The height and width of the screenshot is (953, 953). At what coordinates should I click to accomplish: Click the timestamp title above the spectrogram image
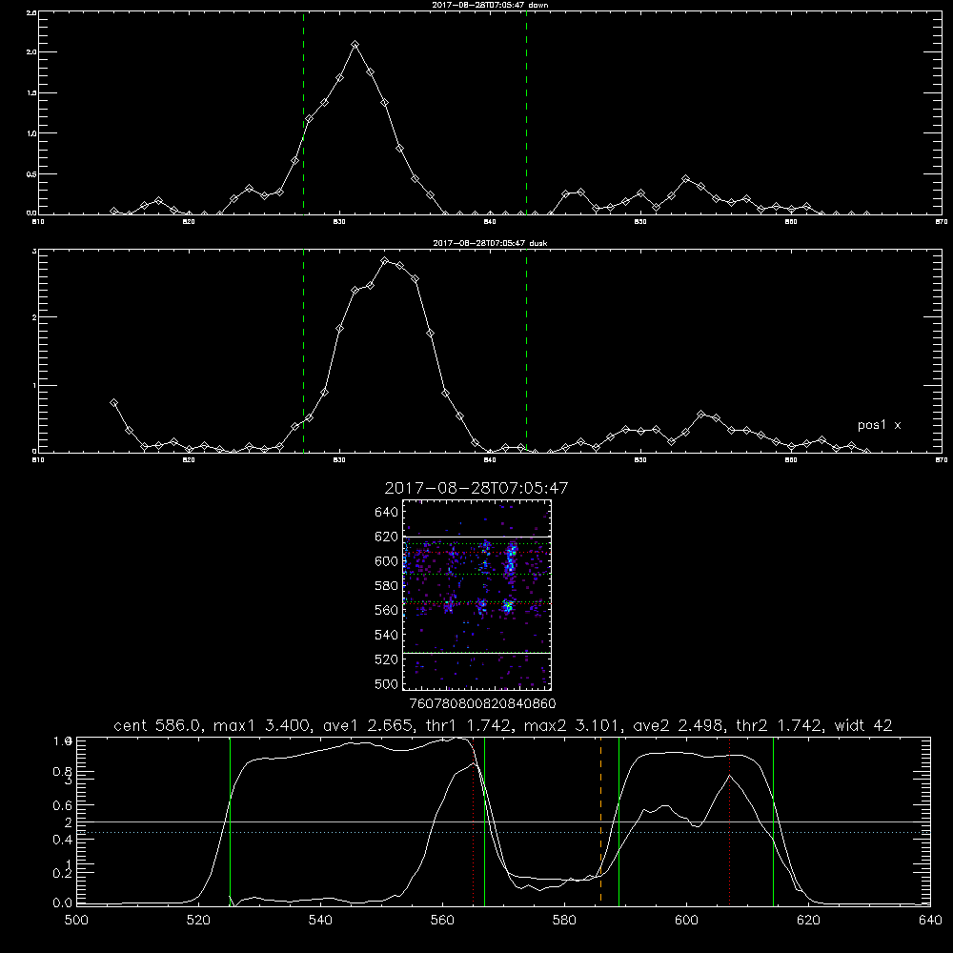coord(476,488)
